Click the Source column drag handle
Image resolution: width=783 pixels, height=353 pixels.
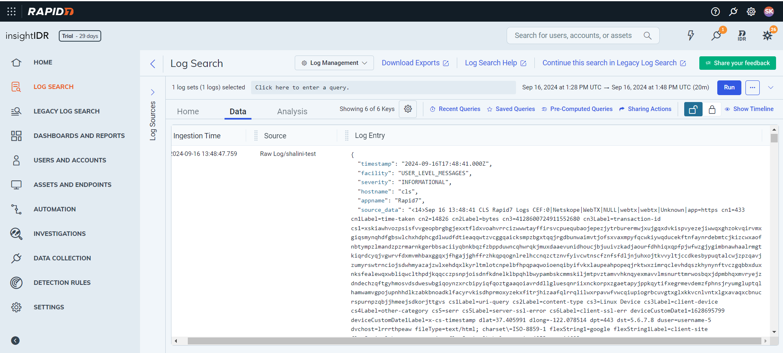256,135
